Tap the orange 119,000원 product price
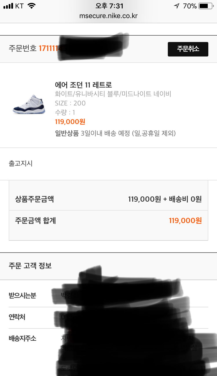The width and height of the screenshot is (217, 376). [70, 122]
